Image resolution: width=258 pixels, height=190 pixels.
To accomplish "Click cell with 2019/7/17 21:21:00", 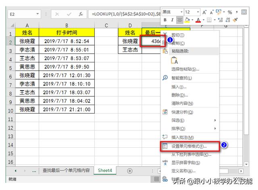I will click(67, 109).
